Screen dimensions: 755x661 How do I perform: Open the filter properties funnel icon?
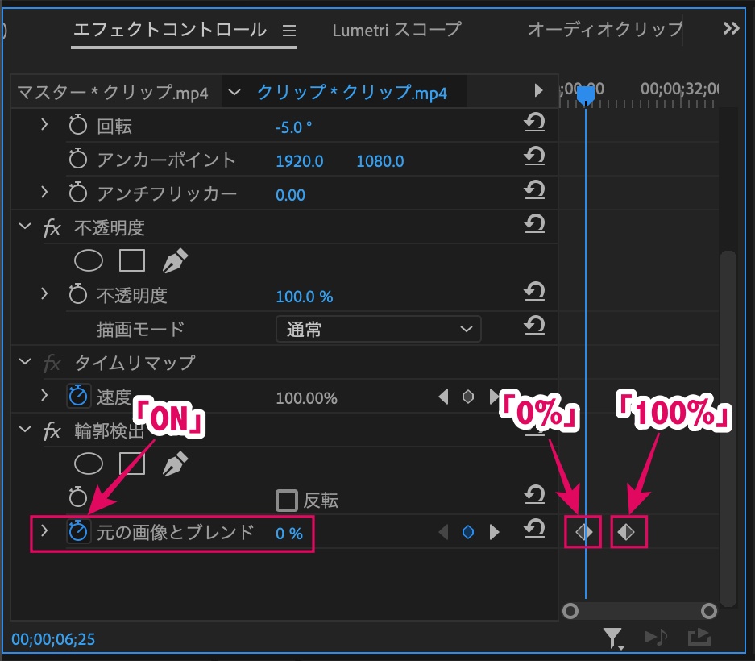[x=612, y=638]
